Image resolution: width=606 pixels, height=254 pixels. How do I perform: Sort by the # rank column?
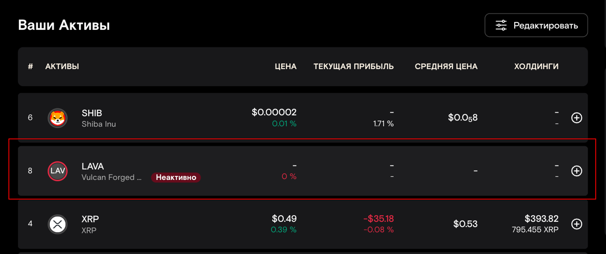tap(30, 66)
